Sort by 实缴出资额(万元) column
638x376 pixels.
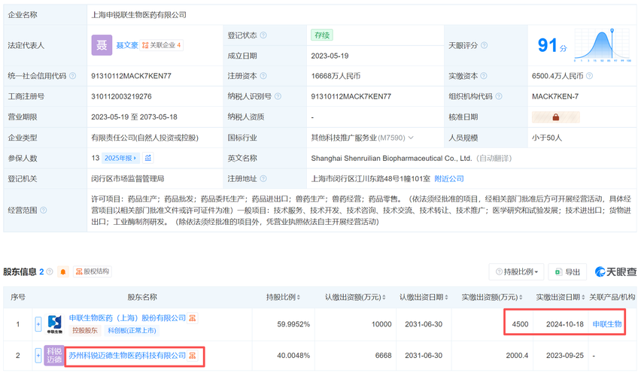click(492, 297)
